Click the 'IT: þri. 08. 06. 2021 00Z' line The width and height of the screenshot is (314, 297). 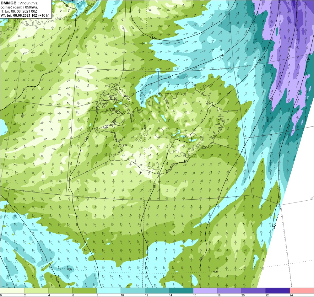pyautogui.click(x=19, y=11)
